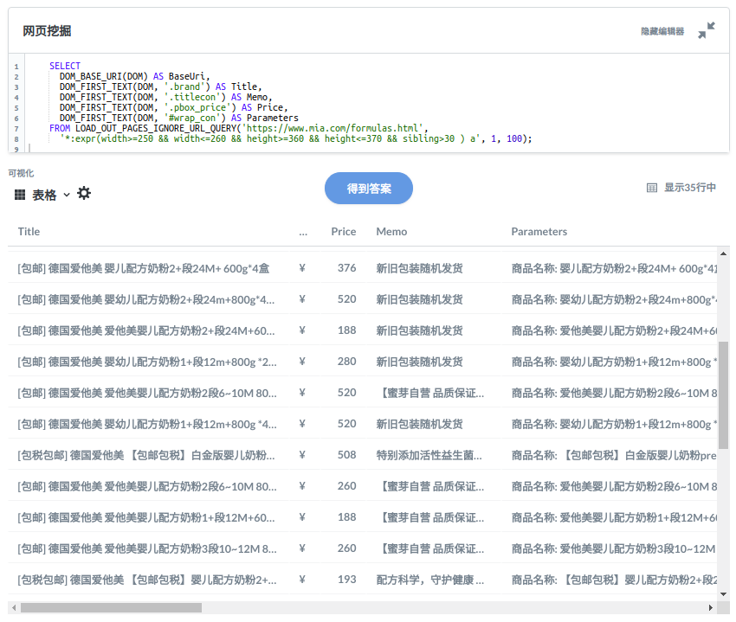Click title '婴幼儿配方奶粉1+段12m+800g *2...'
The height and width of the screenshot is (622, 736).
[147, 362]
